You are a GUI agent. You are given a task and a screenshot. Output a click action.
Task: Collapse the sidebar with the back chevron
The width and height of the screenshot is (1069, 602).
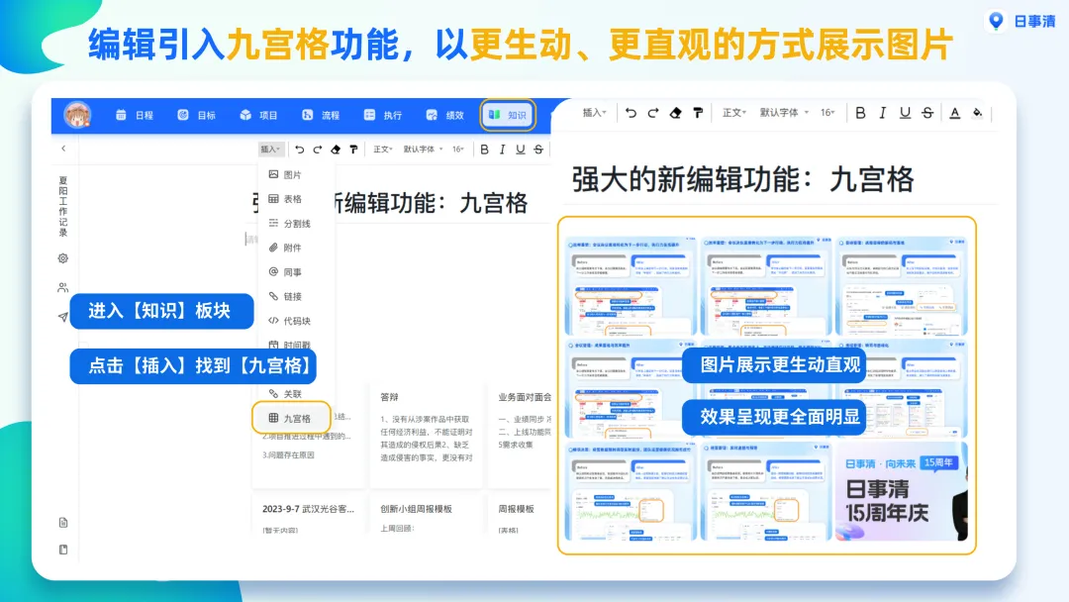pos(63,148)
